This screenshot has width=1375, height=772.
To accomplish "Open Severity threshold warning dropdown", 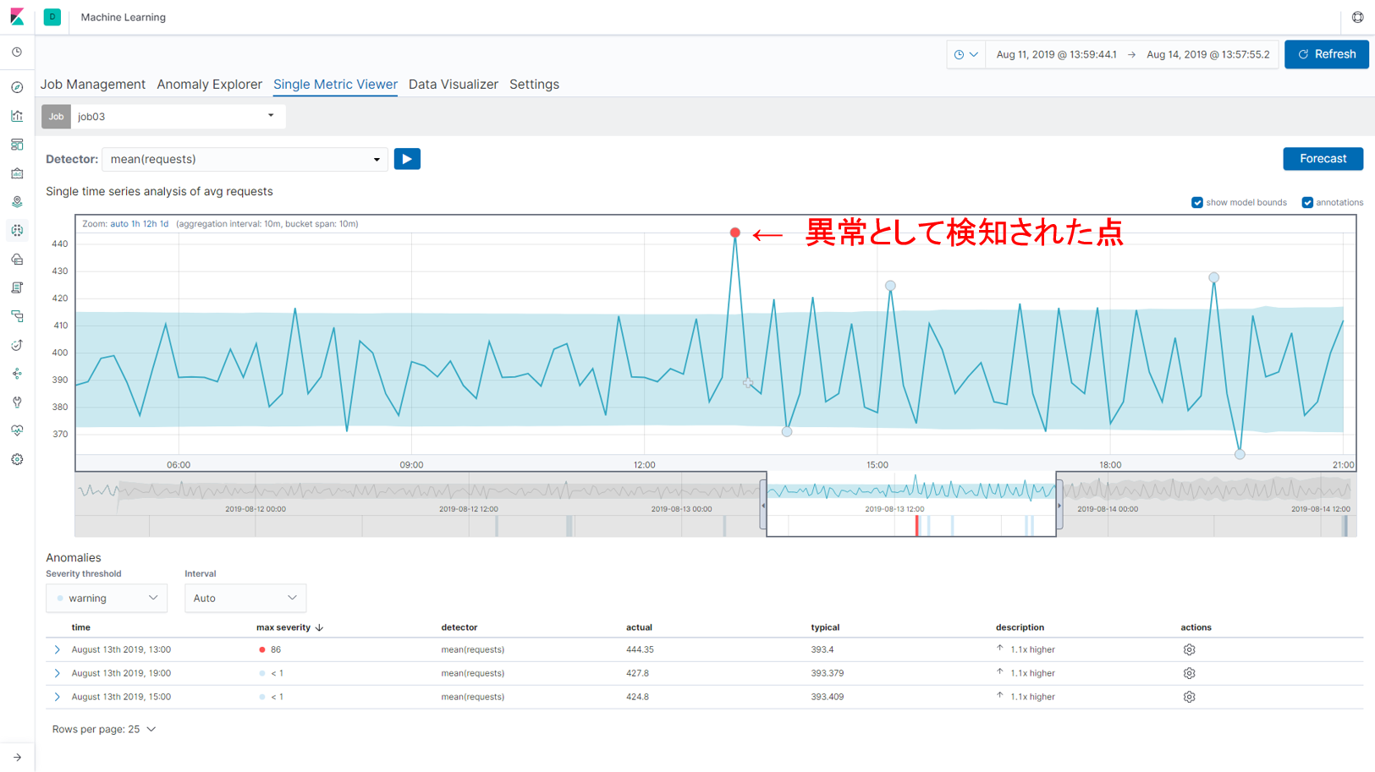I will 107,598.
